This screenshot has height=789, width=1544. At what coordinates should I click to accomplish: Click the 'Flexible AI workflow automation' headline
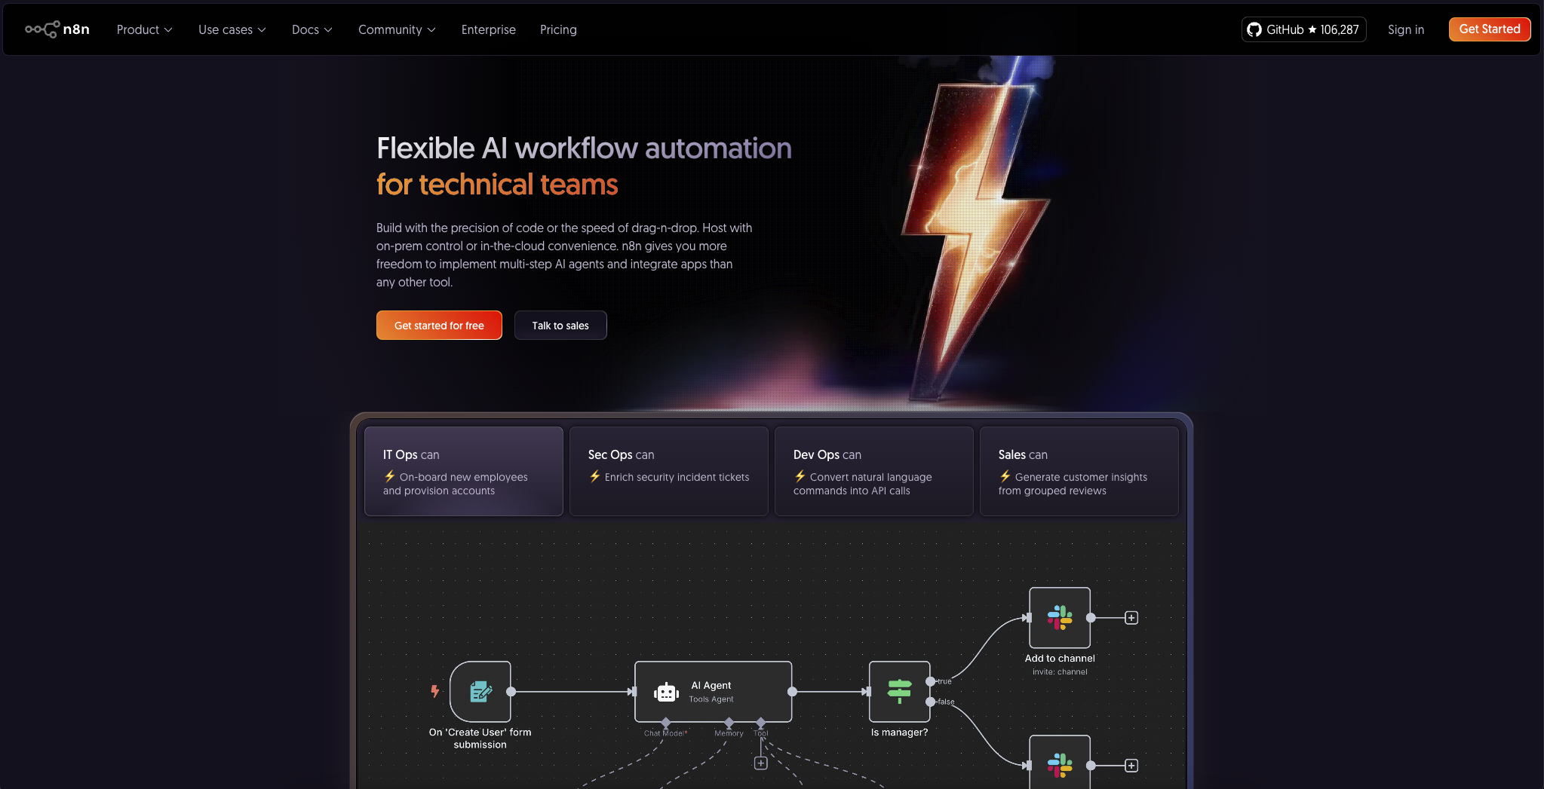pyautogui.click(x=584, y=148)
